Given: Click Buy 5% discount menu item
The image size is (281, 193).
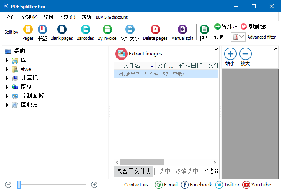Looking at the screenshot, I should point(112,17).
